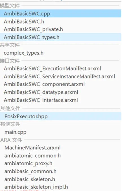Select AmbiBasicSWC_ServiceInstanceManifest.arxml file
124x191 pixels.
[60, 77]
